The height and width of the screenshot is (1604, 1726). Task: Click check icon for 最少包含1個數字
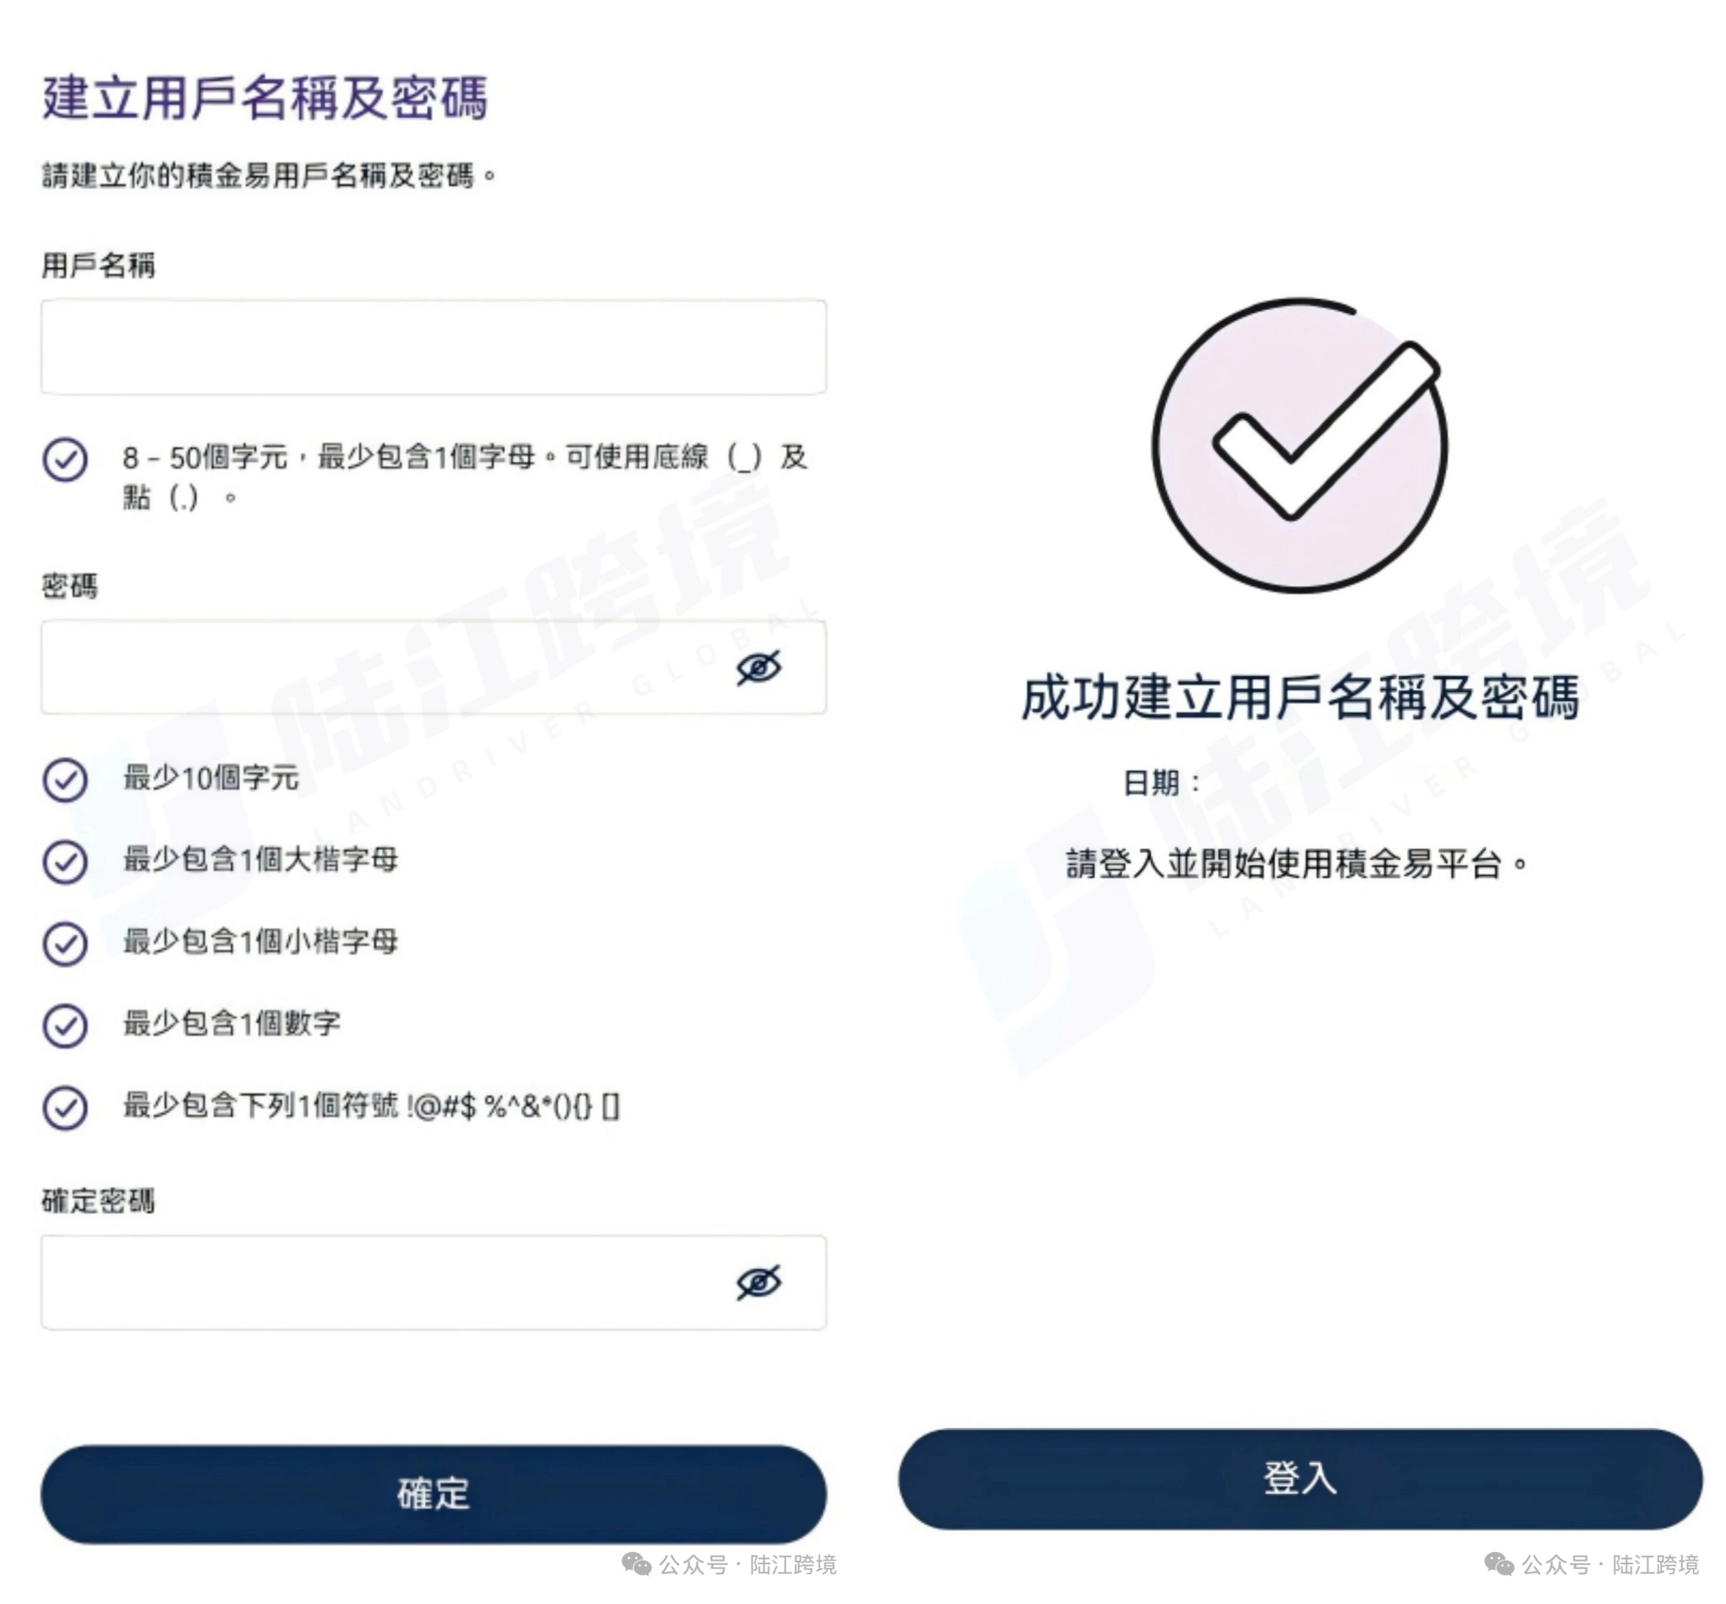[x=65, y=1025]
